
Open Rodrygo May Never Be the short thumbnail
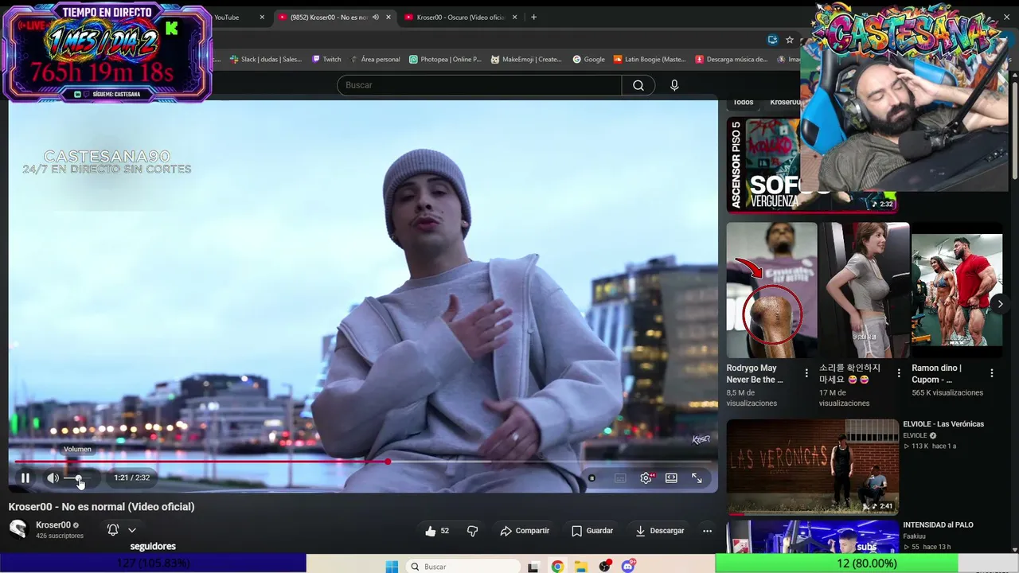coord(771,290)
